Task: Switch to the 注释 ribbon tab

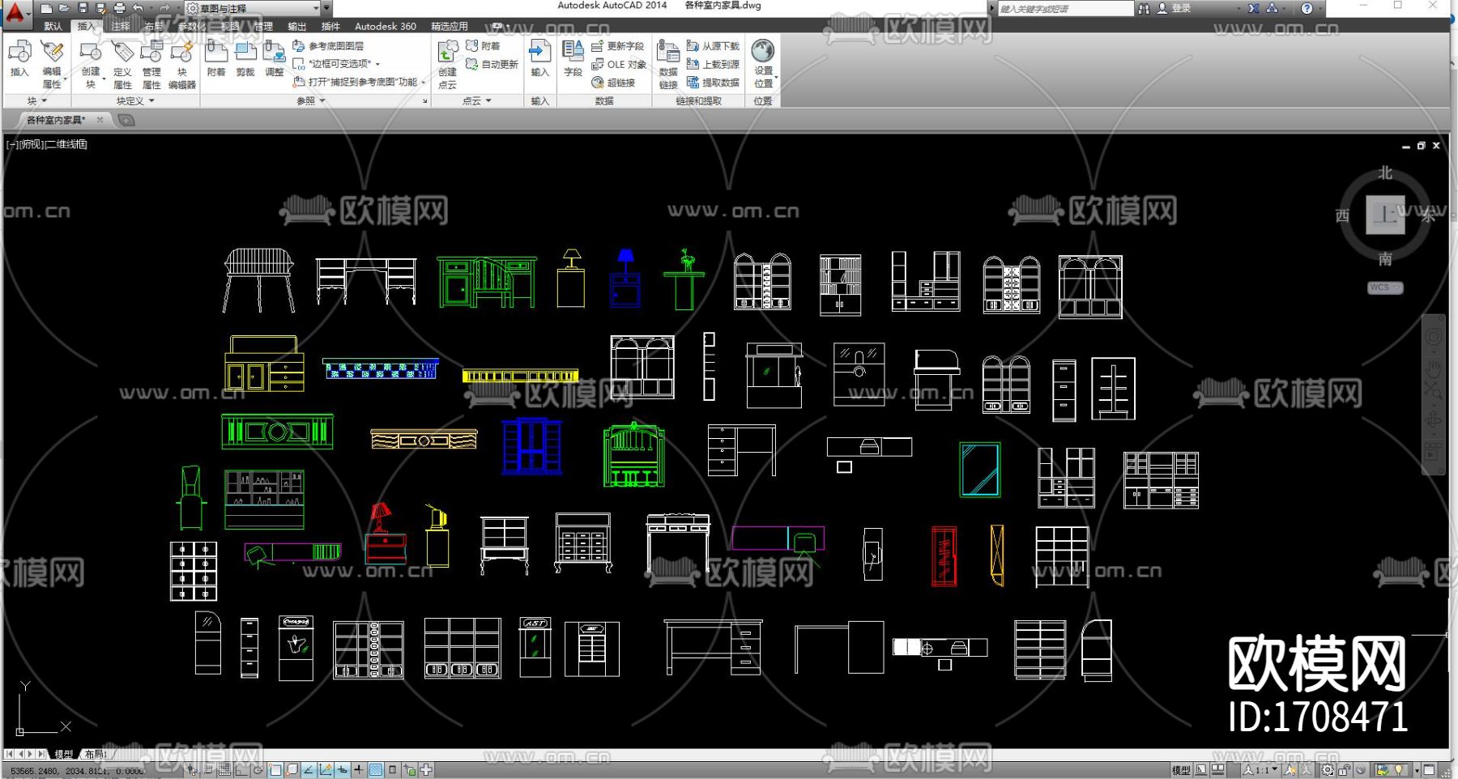Action: pos(120,26)
